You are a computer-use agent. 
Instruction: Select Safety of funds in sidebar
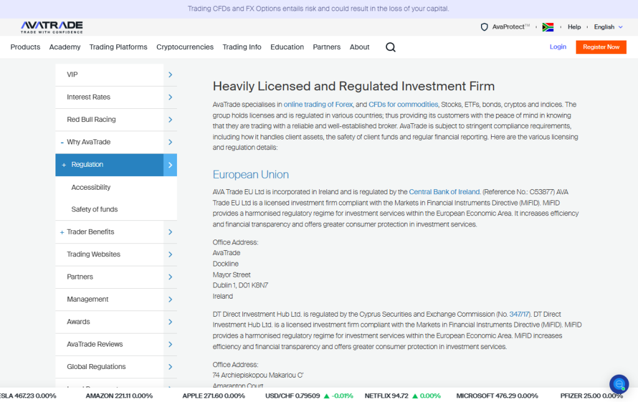94,210
